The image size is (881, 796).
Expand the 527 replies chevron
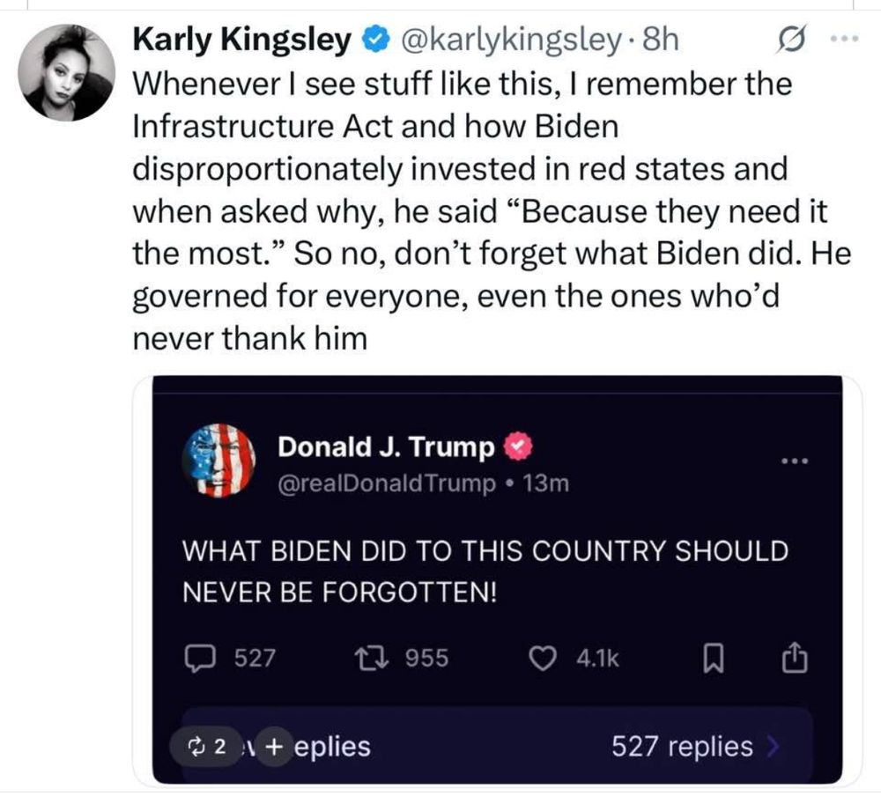774,747
